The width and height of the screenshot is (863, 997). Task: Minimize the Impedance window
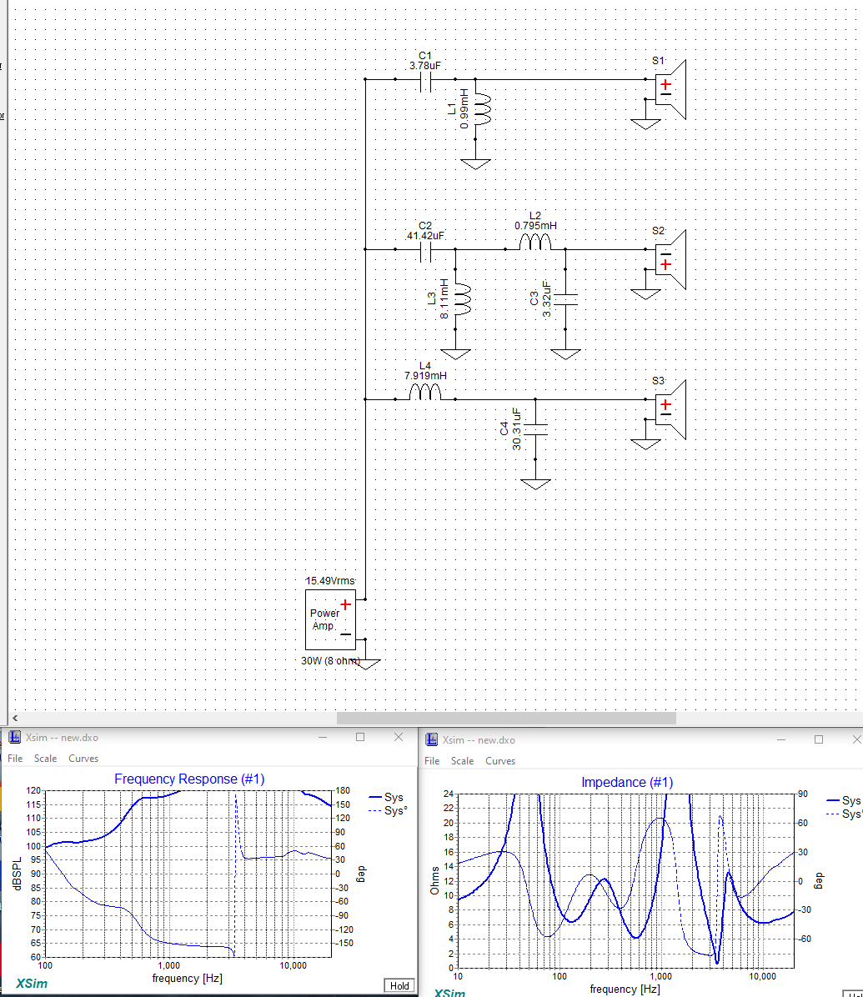point(781,739)
